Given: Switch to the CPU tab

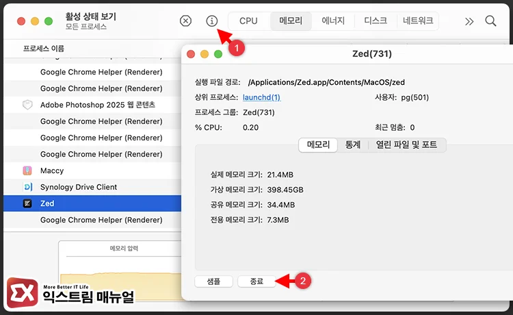Looking at the screenshot, I should point(248,21).
